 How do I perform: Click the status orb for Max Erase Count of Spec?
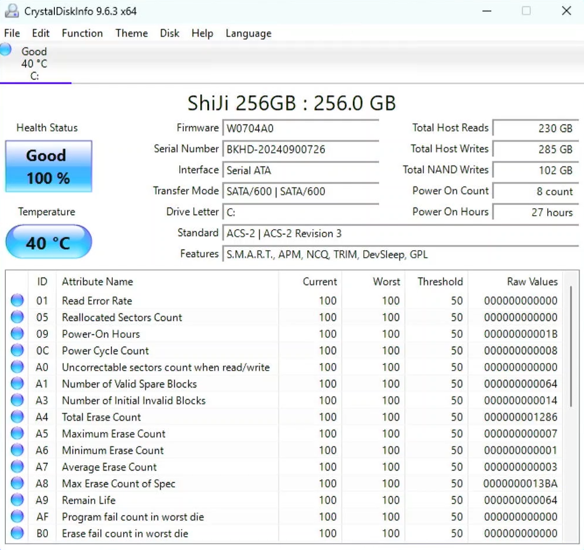click(17, 483)
